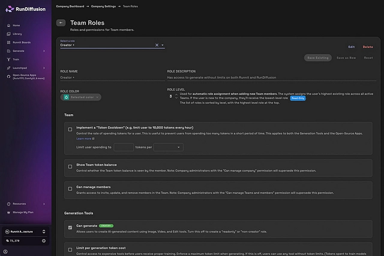Click the Role Description input field
Viewport: 384px width, 256px height.
point(272,78)
